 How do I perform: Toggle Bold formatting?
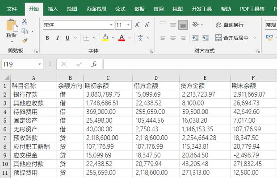coord(47,38)
